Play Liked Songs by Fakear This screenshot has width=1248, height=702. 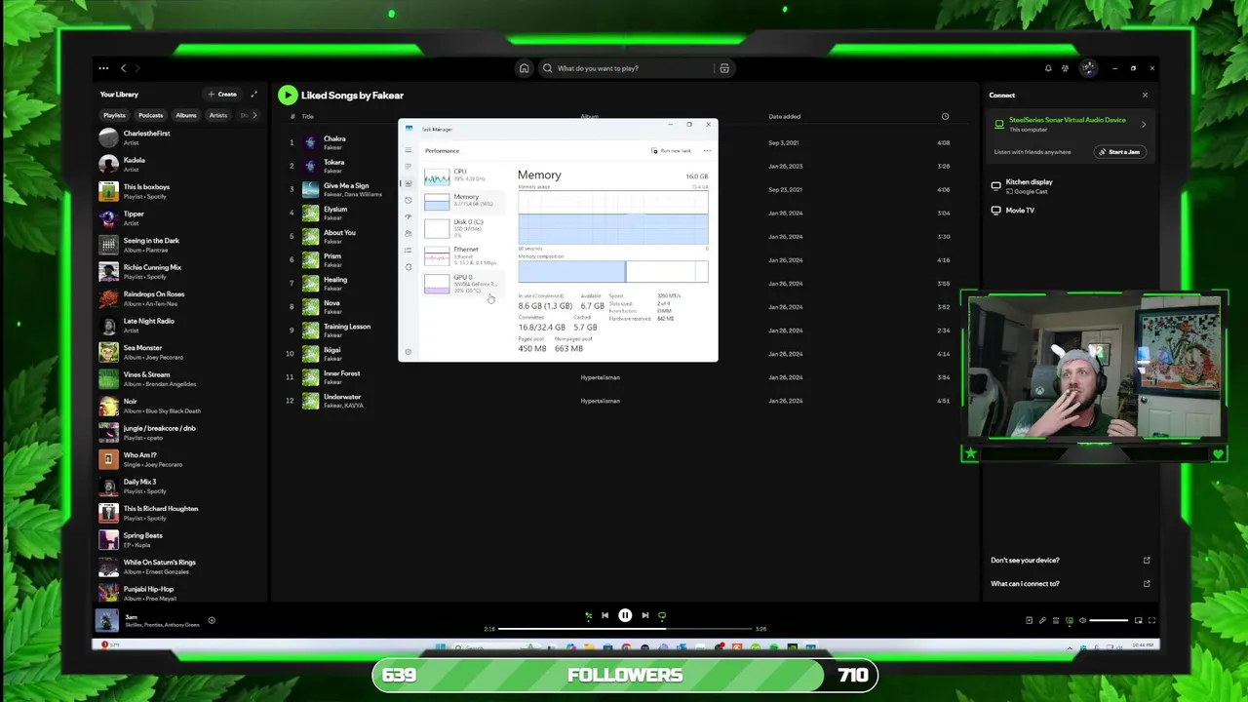(287, 95)
